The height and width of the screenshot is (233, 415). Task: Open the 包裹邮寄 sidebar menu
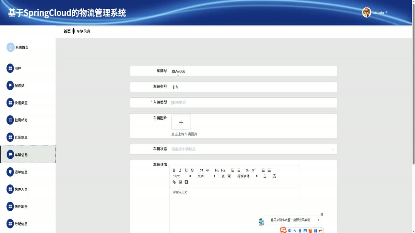(x=28, y=120)
